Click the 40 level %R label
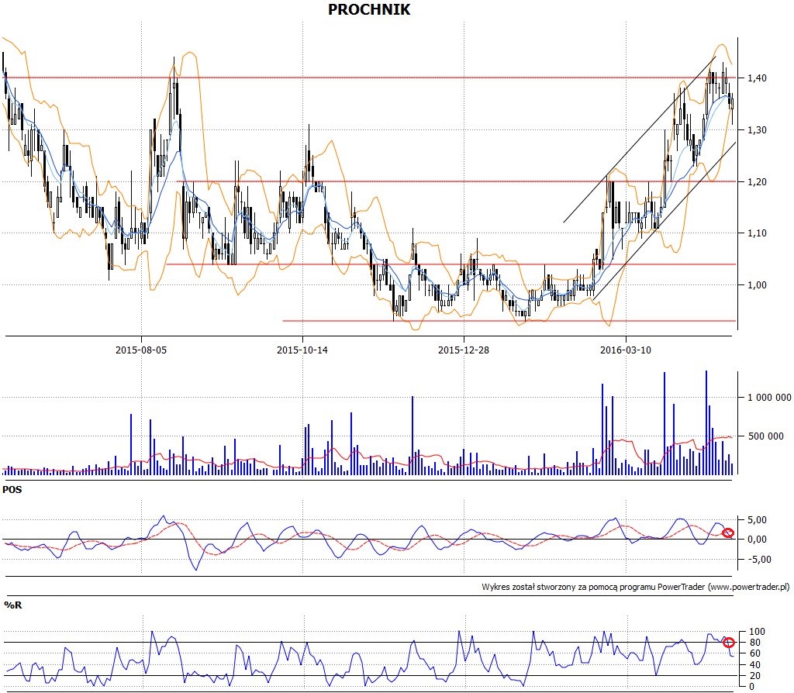Image resolution: width=794 pixels, height=693 pixels. coord(755,665)
